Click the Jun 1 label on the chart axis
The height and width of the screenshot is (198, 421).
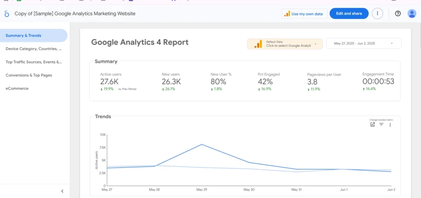point(344,190)
